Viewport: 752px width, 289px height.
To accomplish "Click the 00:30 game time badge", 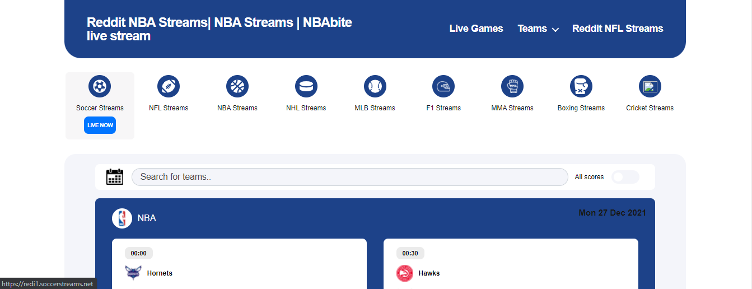I will click(x=410, y=253).
